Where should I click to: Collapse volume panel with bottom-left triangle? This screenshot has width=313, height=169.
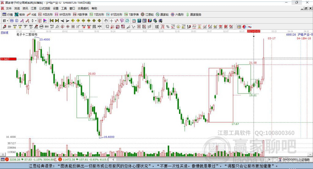[x=3, y=154]
